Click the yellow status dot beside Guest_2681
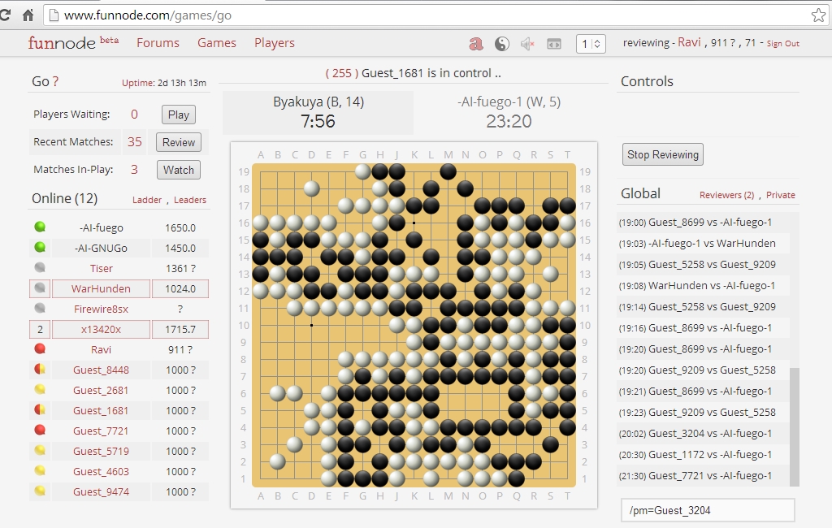Image resolution: width=832 pixels, height=528 pixels. (x=41, y=390)
